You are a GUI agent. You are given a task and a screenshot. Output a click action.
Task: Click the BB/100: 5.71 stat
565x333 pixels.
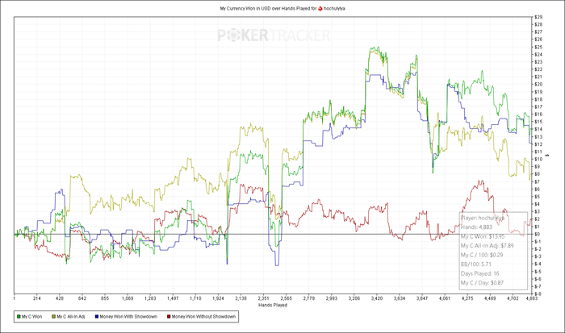point(476,264)
